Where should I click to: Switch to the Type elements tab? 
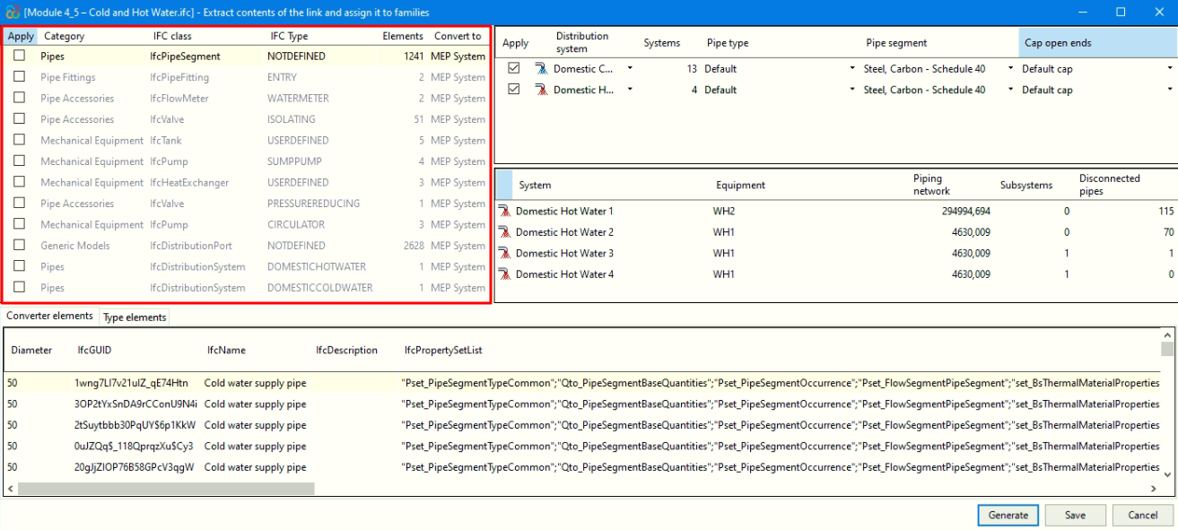click(x=135, y=317)
